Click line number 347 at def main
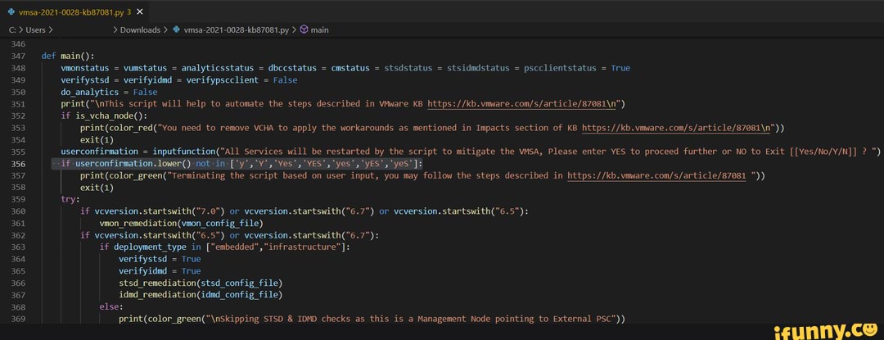Screen dimensions: 884x340 (19, 57)
